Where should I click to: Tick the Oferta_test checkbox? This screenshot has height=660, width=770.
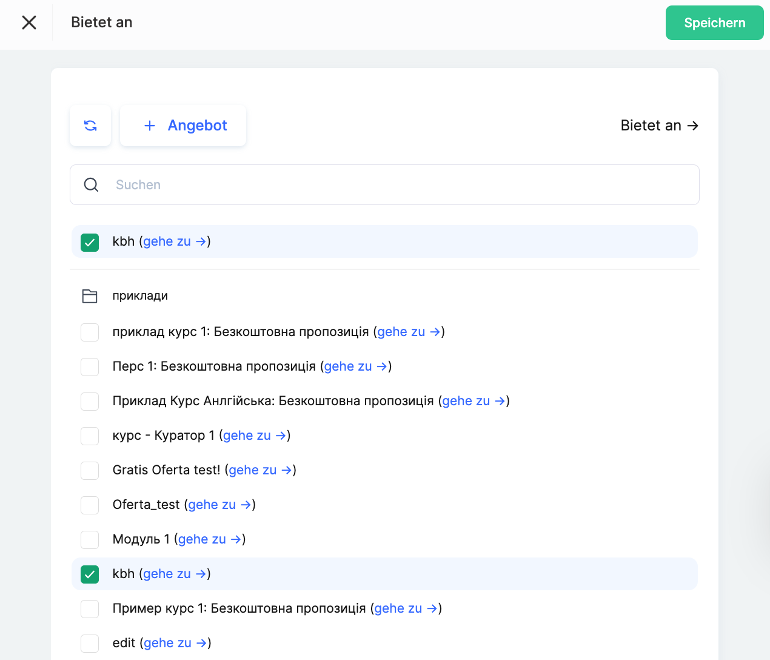pos(90,505)
